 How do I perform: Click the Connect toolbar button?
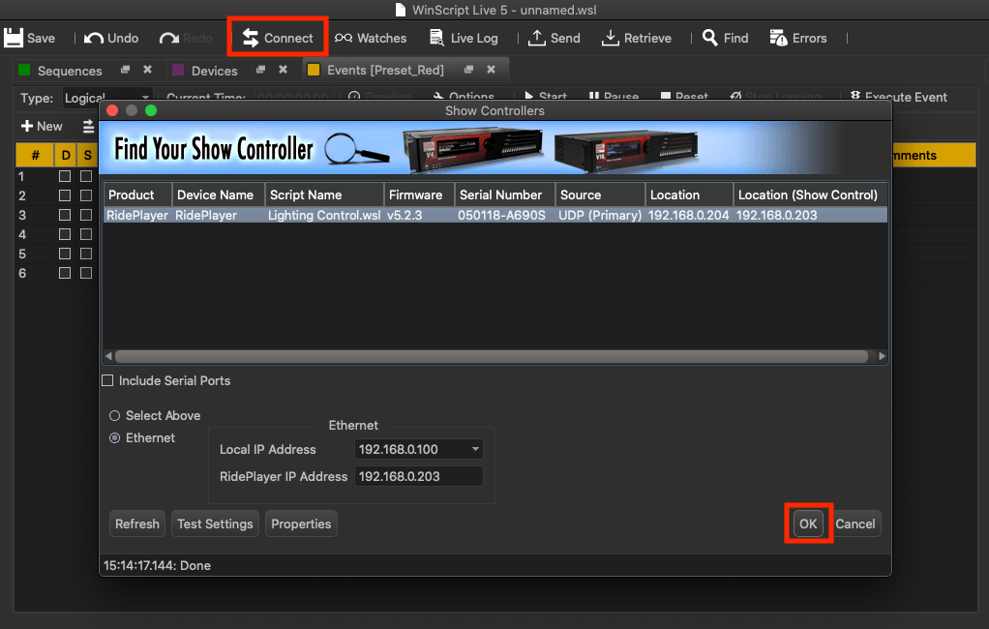point(278,38)
